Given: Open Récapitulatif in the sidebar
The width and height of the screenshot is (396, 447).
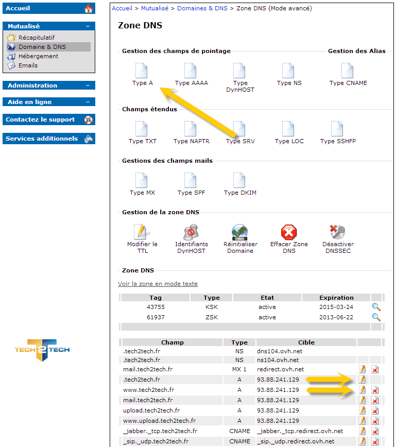Looking at the screenshot, I should pos(36,38).
